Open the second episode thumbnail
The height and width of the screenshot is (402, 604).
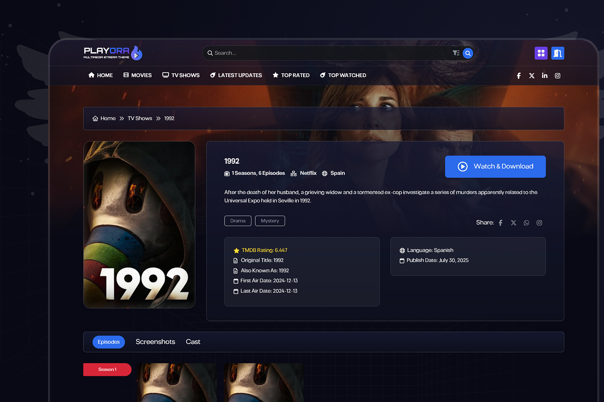tap(263, 382)
